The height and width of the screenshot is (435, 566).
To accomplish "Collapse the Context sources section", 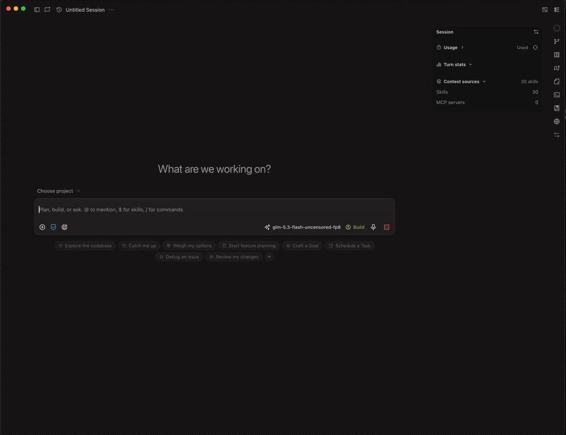I will point(461,81).
